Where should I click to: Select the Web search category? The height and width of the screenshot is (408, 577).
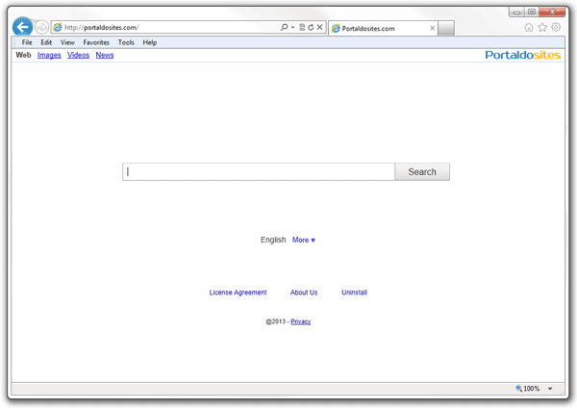point(23,55)
